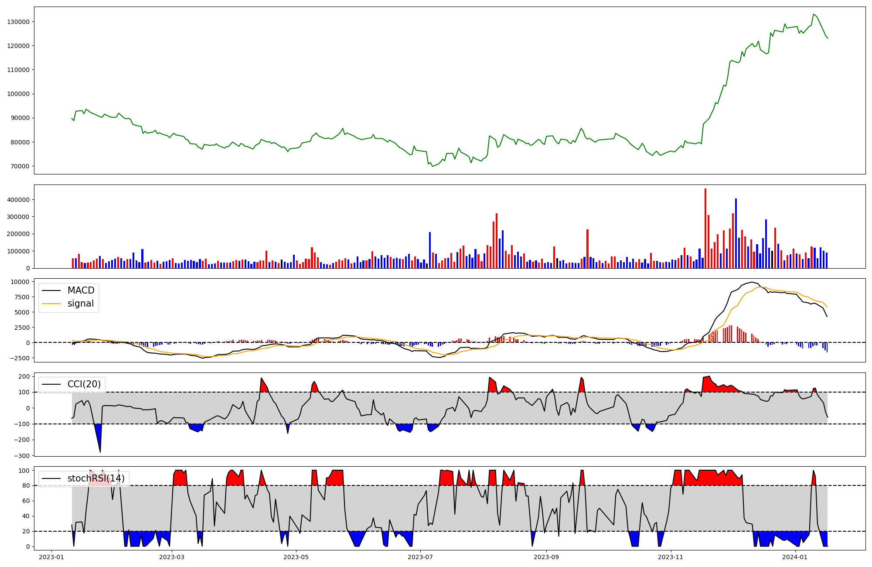
Task: Click the black MACD line swatch
Action: coord(51,291)
